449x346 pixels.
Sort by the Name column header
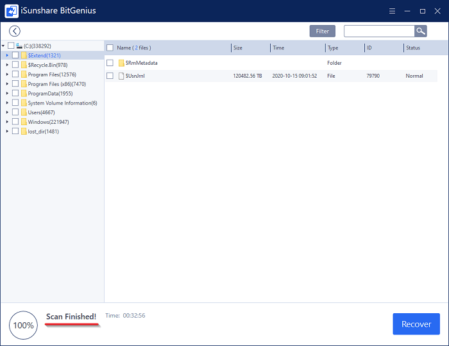(x=133, y=48)
